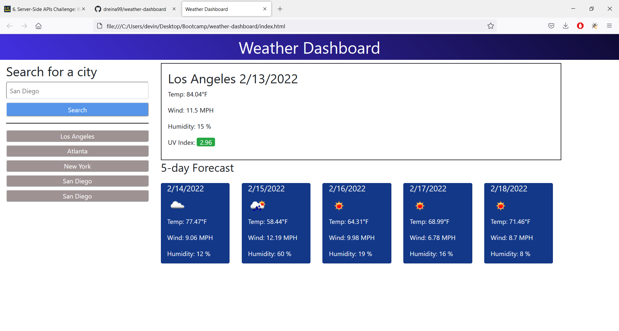The image size is (619, 331).
Task: Load Los Angeles from search history
Action: 77,136
